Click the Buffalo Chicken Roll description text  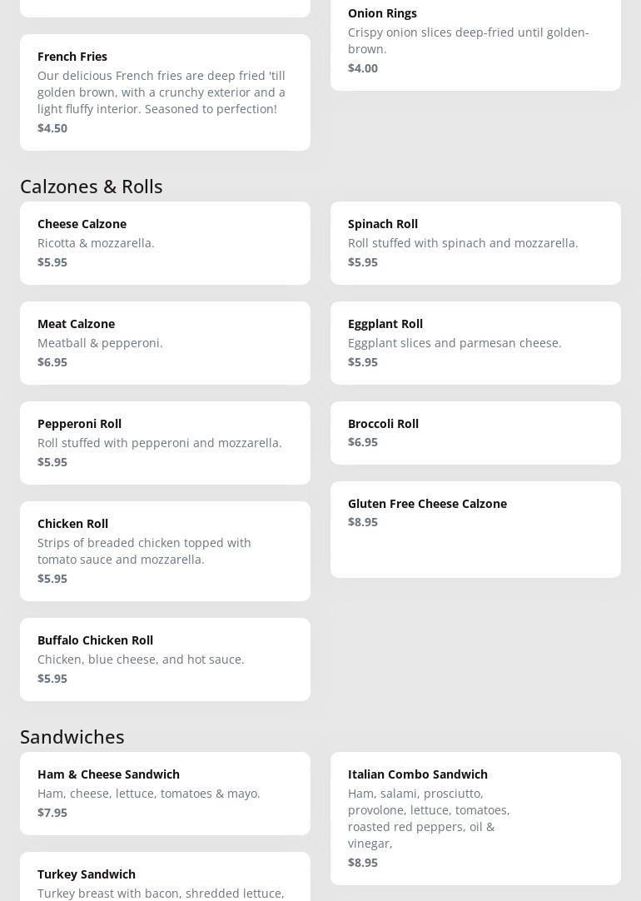tap(141, 660)
